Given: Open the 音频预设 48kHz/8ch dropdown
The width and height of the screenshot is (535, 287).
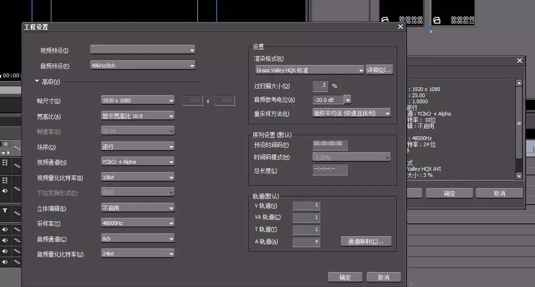Looking at the screenshot, I should pyautogui.click(x=143, y=65).
